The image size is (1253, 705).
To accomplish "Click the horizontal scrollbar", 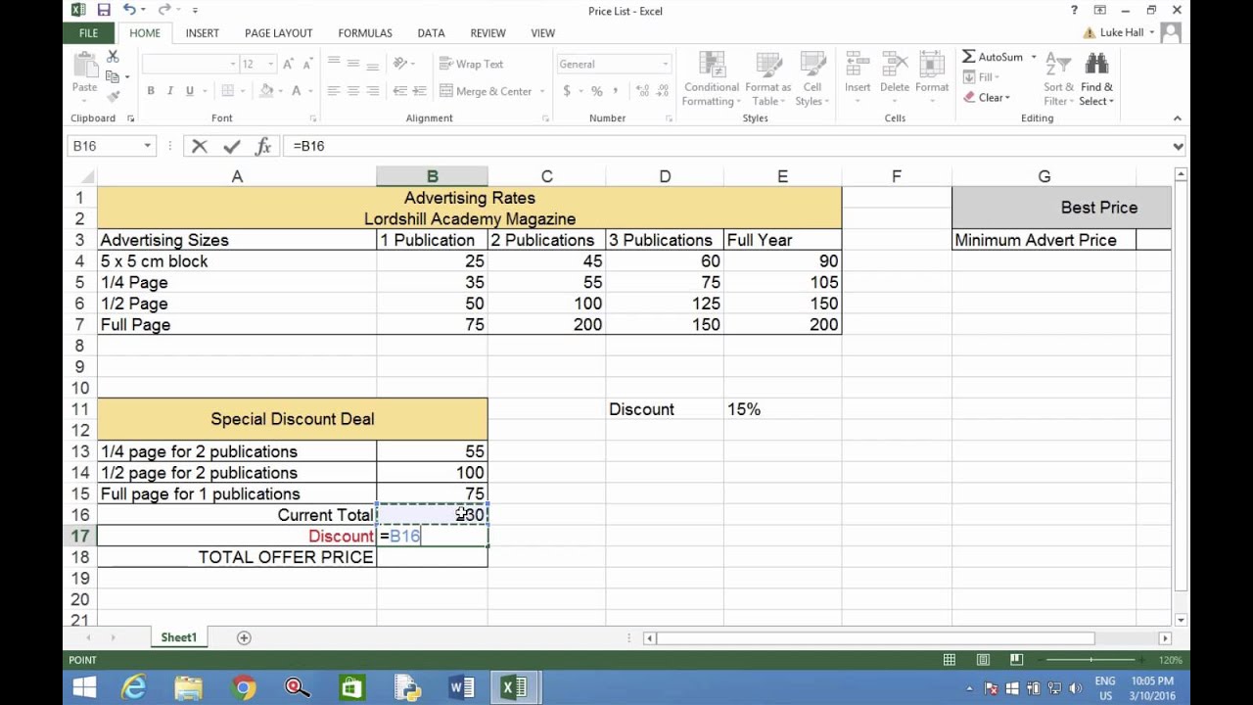I will [x=875, y=638].
